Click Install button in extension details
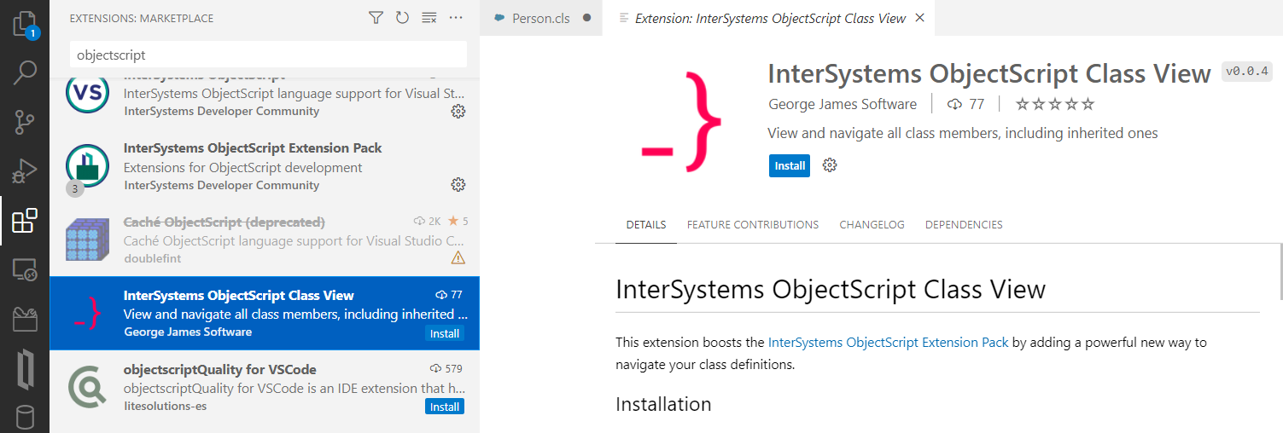This screenshot has width=1283, height=433. (x=790, y=165)
